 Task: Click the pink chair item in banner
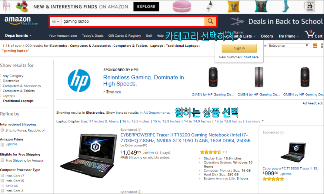pyautogui.click(x=6, y=6)
